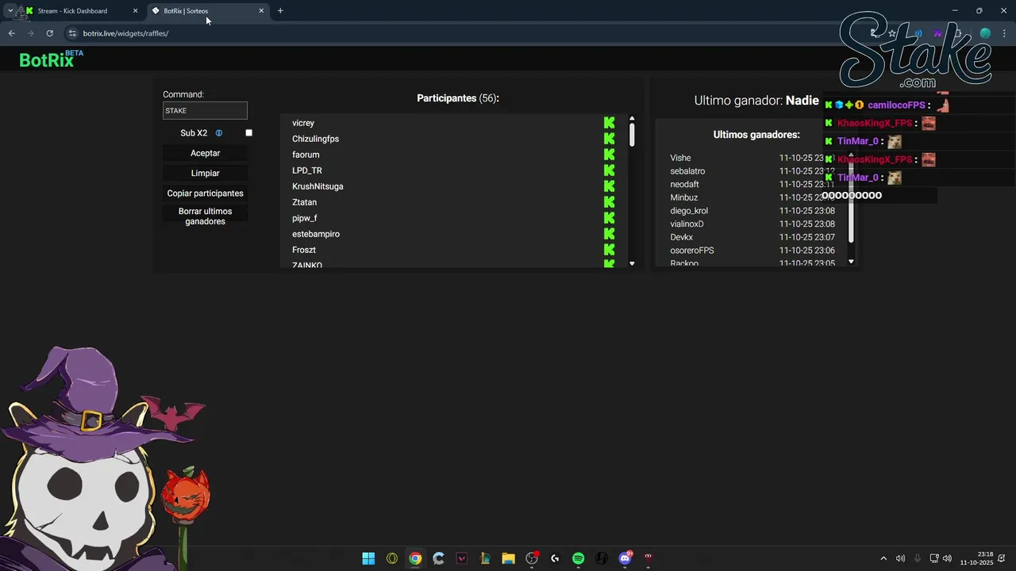Click Borrar ultimos ganadores button

click(x=205, y=217)
